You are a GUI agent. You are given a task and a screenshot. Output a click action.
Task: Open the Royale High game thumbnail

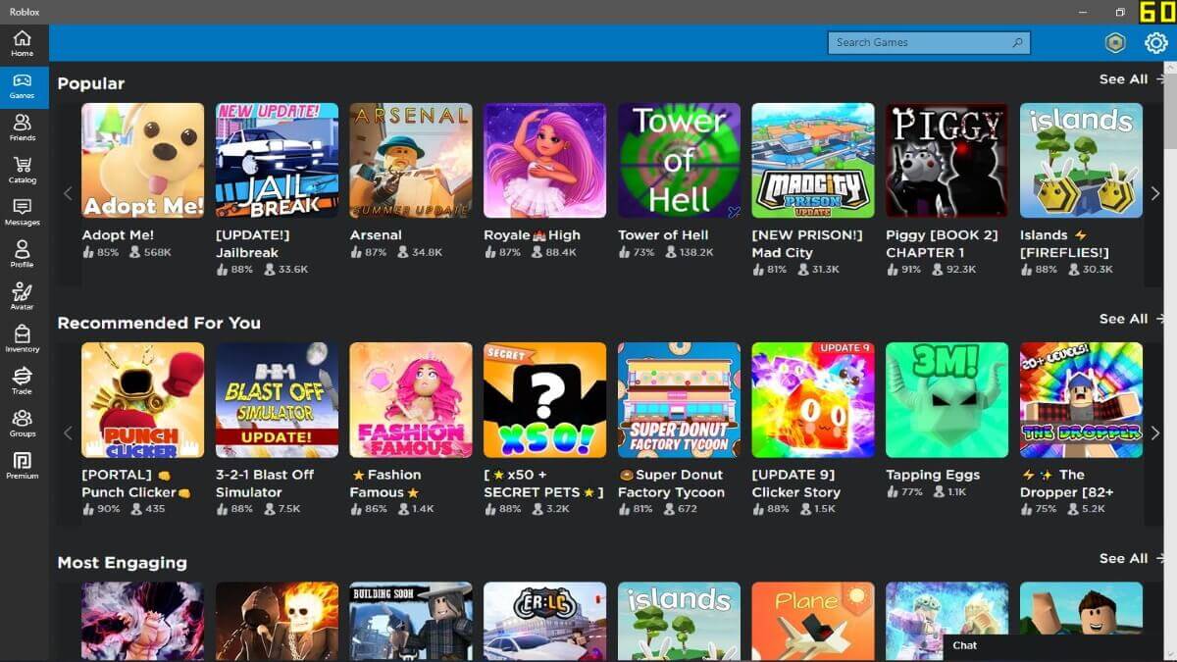[x=545, y=161]
